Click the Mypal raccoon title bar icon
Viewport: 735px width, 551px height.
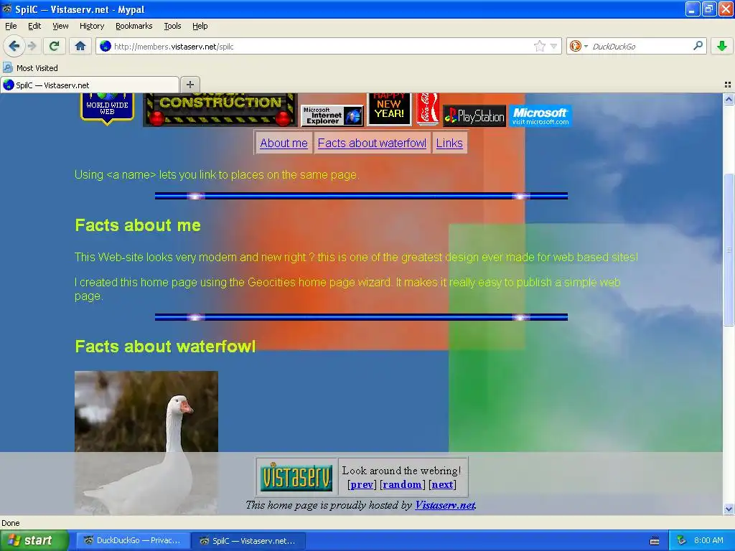(7, 9)
